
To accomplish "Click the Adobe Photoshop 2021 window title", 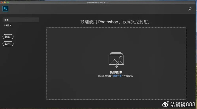I will pyautogui.click(x=99, y=2).
